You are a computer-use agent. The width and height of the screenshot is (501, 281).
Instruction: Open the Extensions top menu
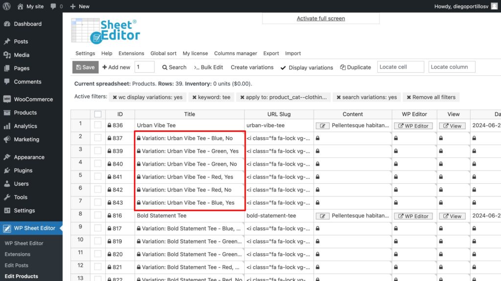coord(131,53)
